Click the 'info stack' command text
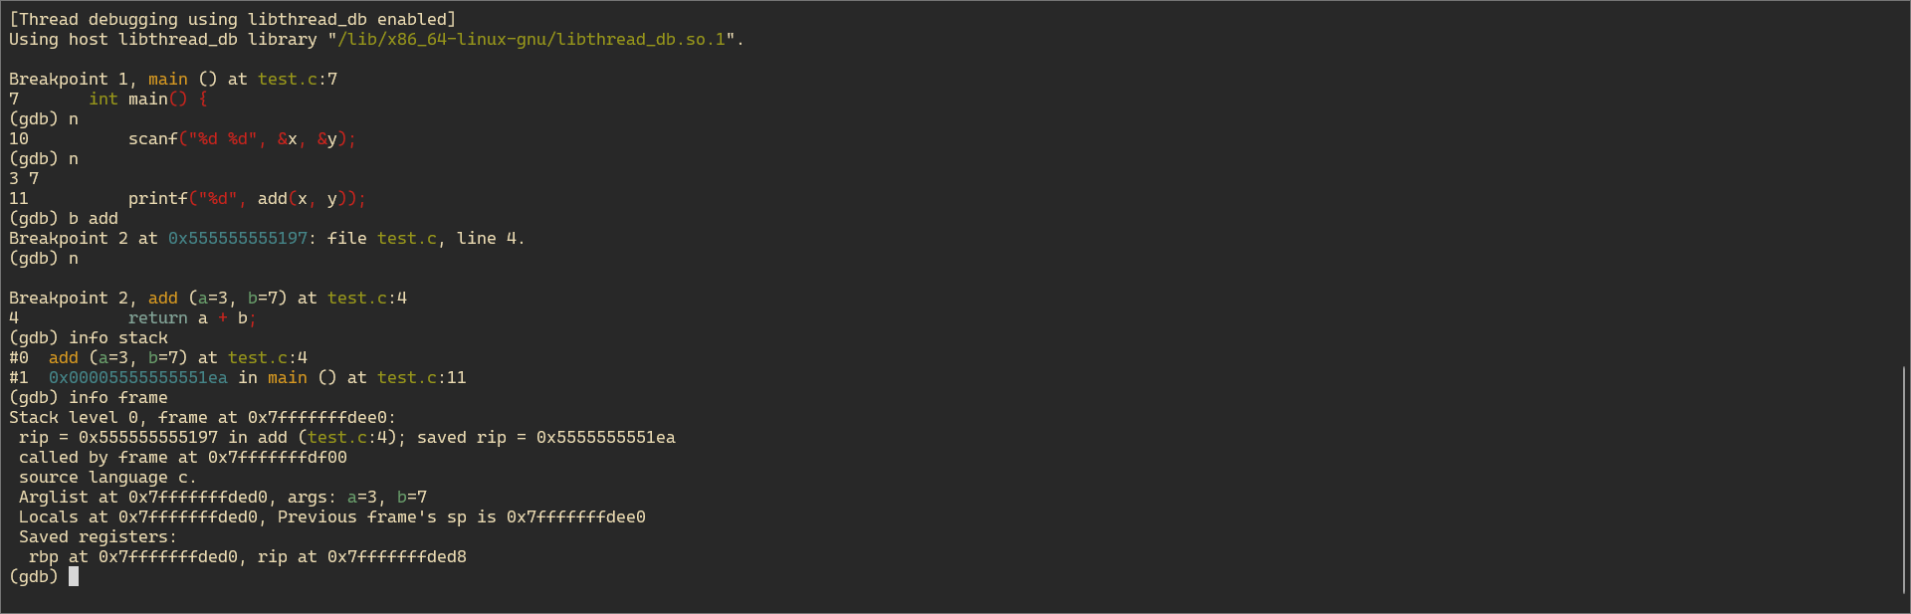 point(118,337)
